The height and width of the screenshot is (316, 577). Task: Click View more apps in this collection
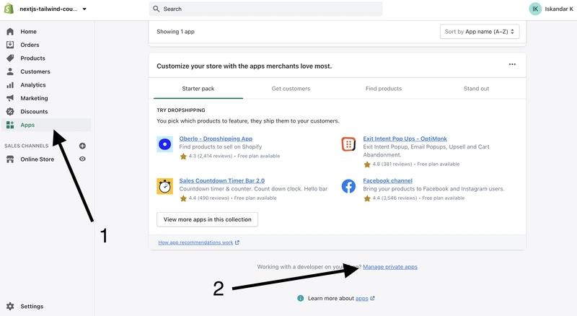[207, 219]
